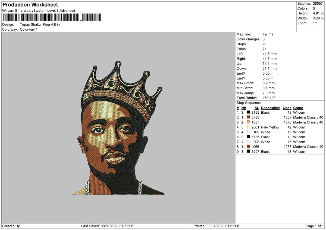326x230 pixels.
Task: Click the Brand column header
Action: tap(298, 108)
